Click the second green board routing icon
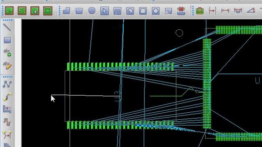The height and width of the screenshot is (147, 262). pos(22,11)
